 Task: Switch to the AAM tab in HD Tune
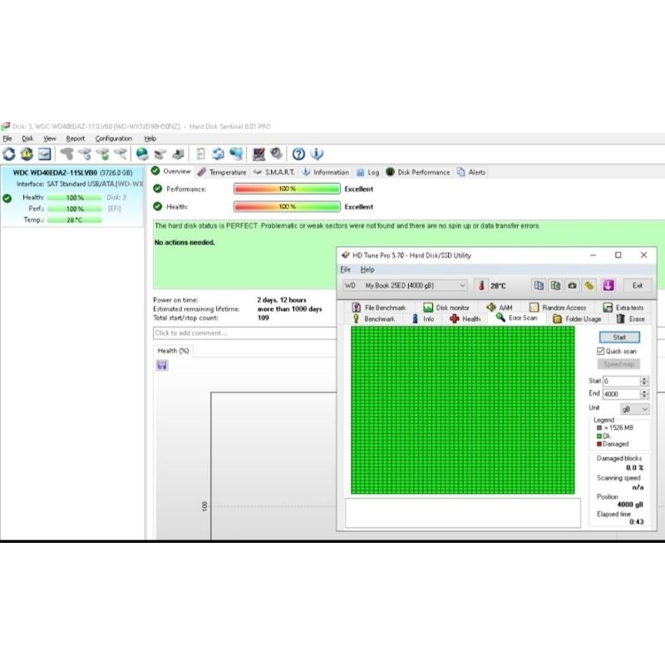[500, 308]
